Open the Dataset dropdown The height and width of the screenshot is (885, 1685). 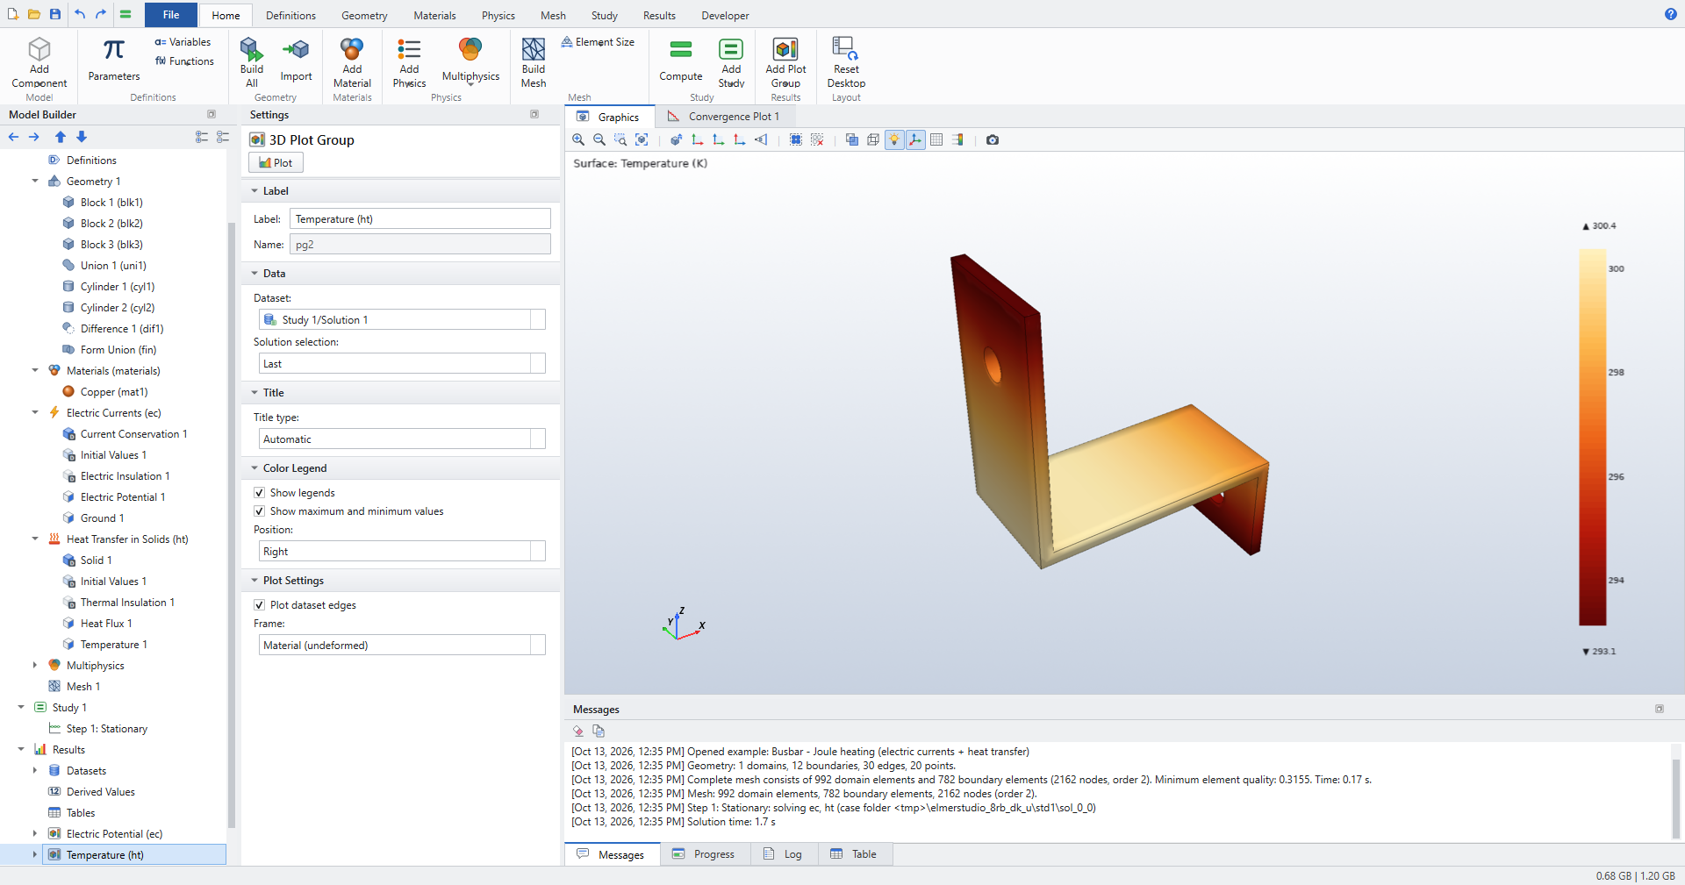[x=538, y=320]
